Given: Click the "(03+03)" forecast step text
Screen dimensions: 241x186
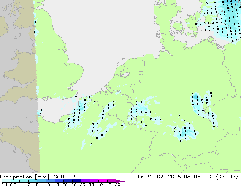Looking at the screenshot, I should pos(227,177).
